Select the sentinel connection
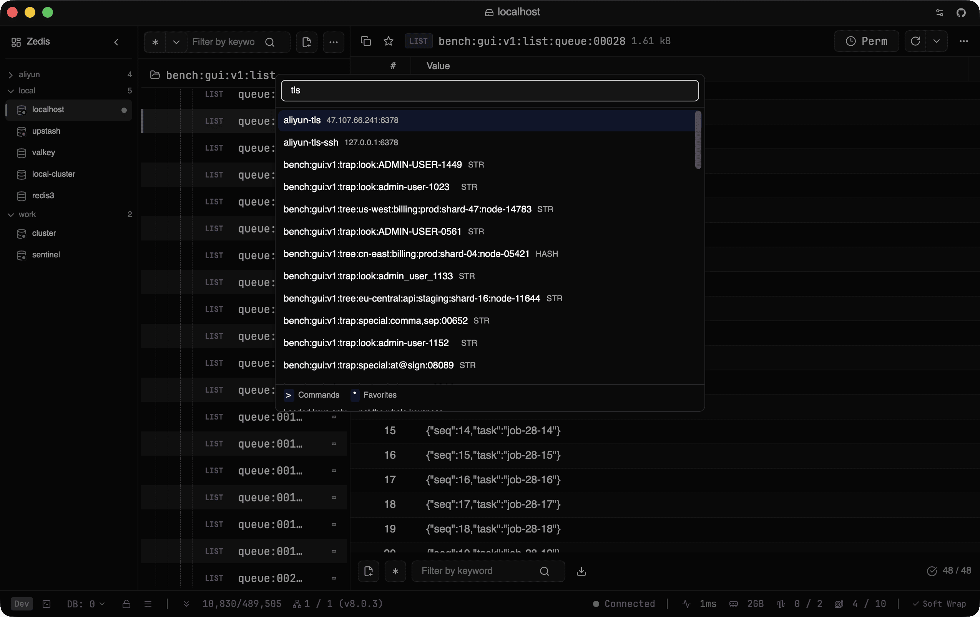This screenshot has width=980, height=617. [69, 255]
